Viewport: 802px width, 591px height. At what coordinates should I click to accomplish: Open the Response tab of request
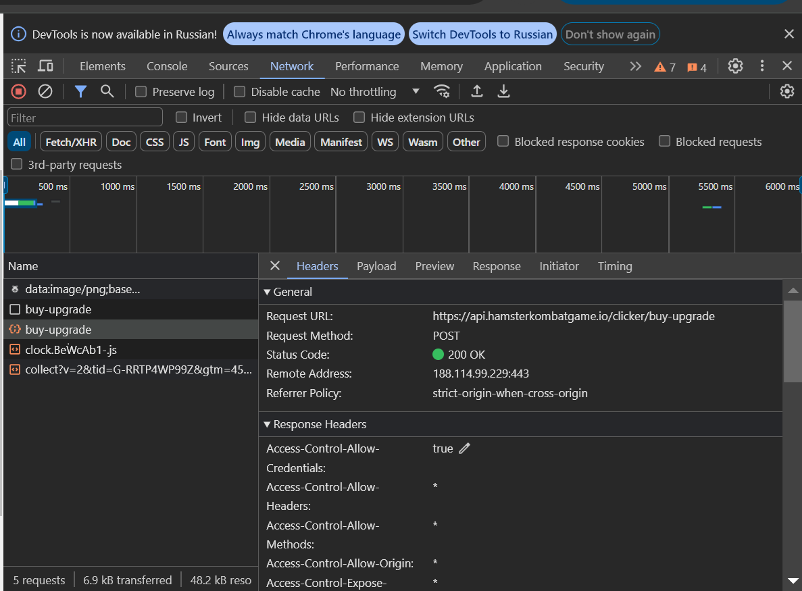496,266
